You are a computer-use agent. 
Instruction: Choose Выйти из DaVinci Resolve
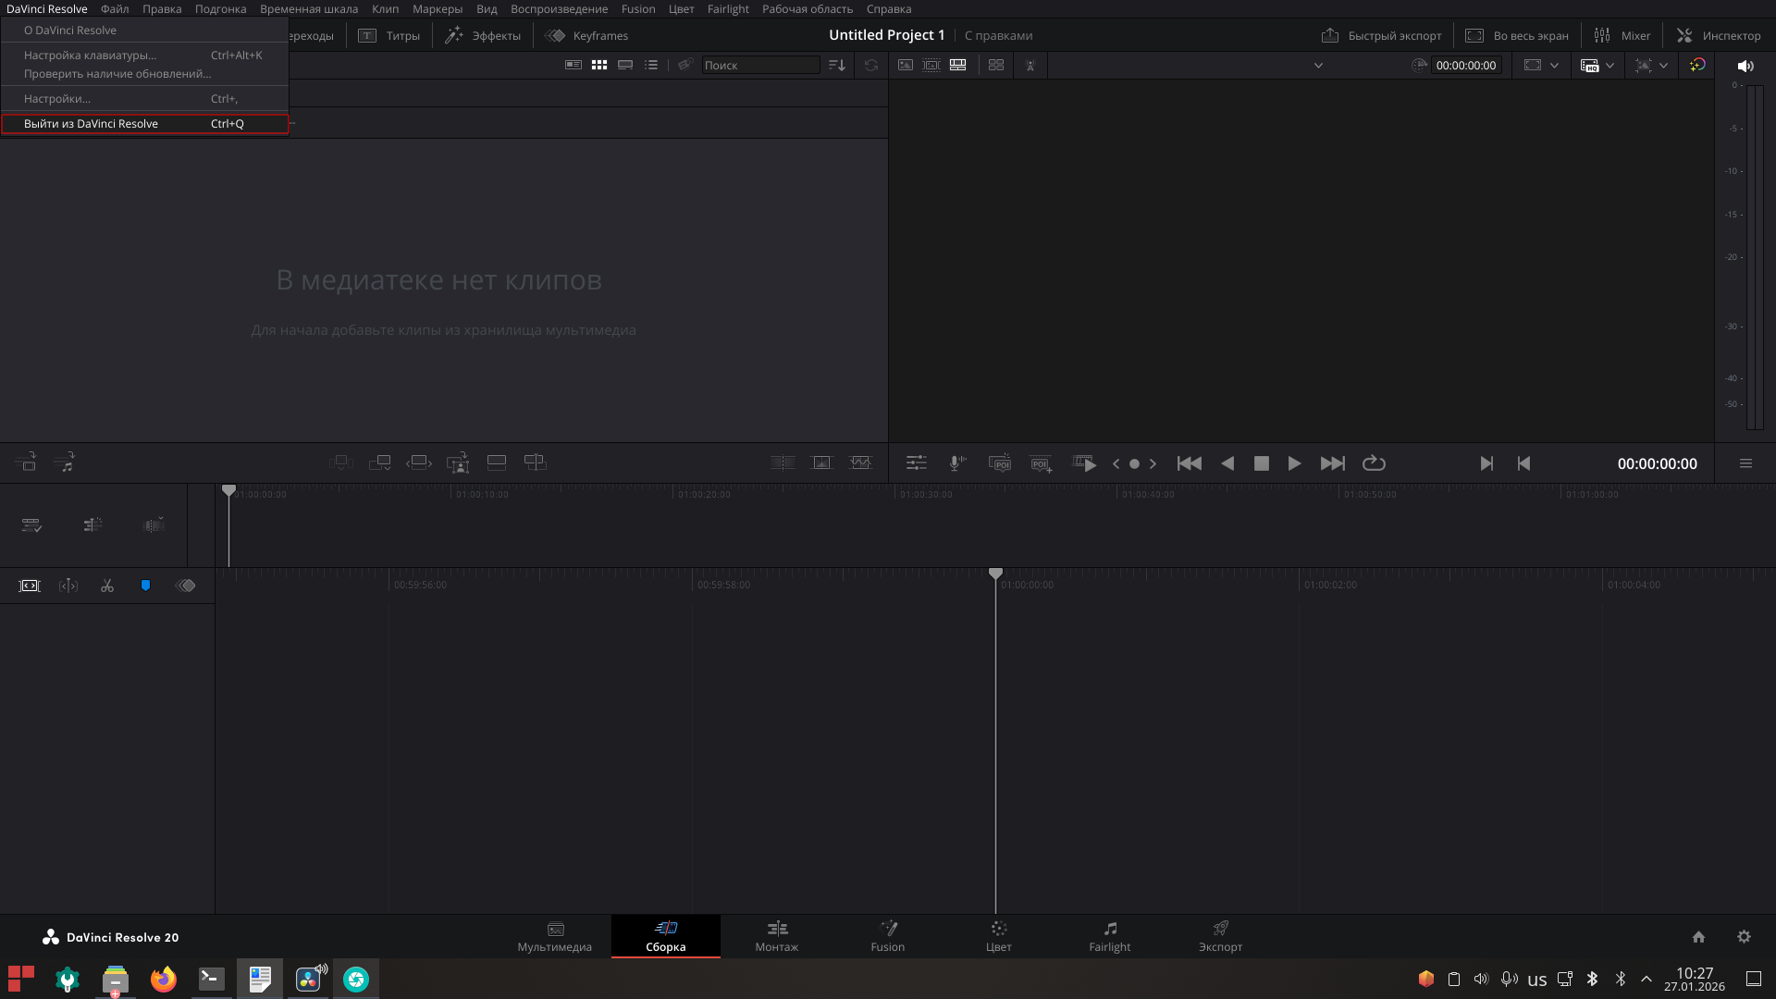click(x=91, y=124)
